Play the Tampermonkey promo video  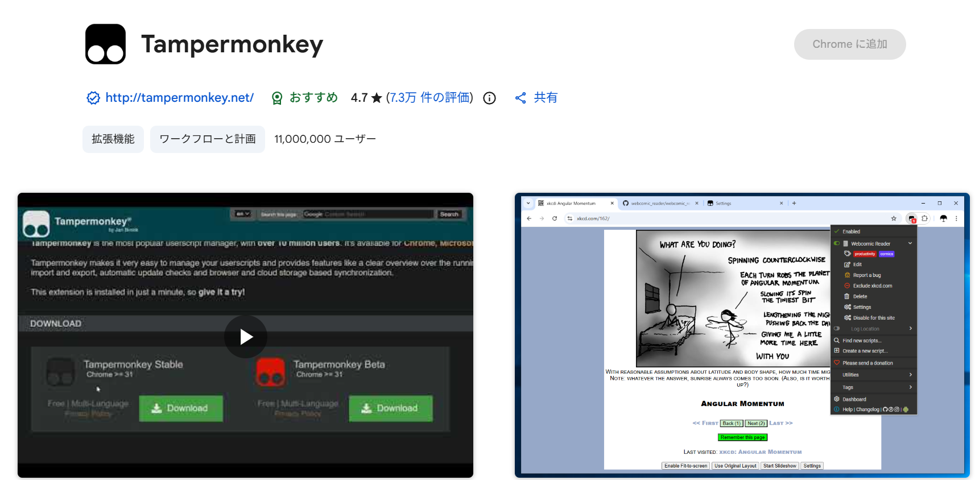246,337
